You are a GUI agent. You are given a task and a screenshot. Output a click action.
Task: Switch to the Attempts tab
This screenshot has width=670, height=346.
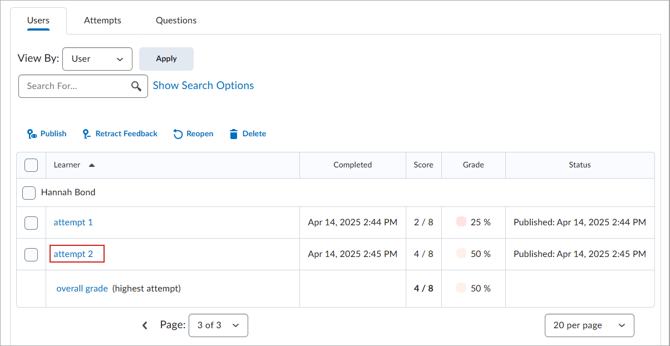102,21
